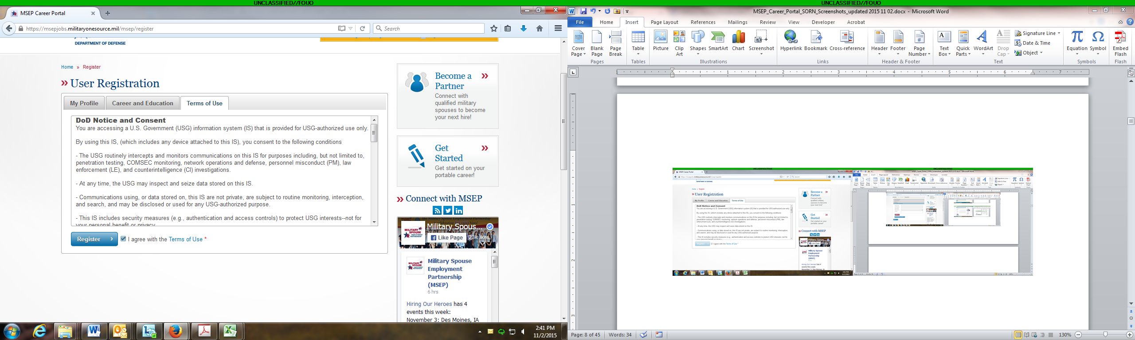Switch Word to Draft view
The width and height of the screenshot is (1135, 340).
(x=1050, y=335)
